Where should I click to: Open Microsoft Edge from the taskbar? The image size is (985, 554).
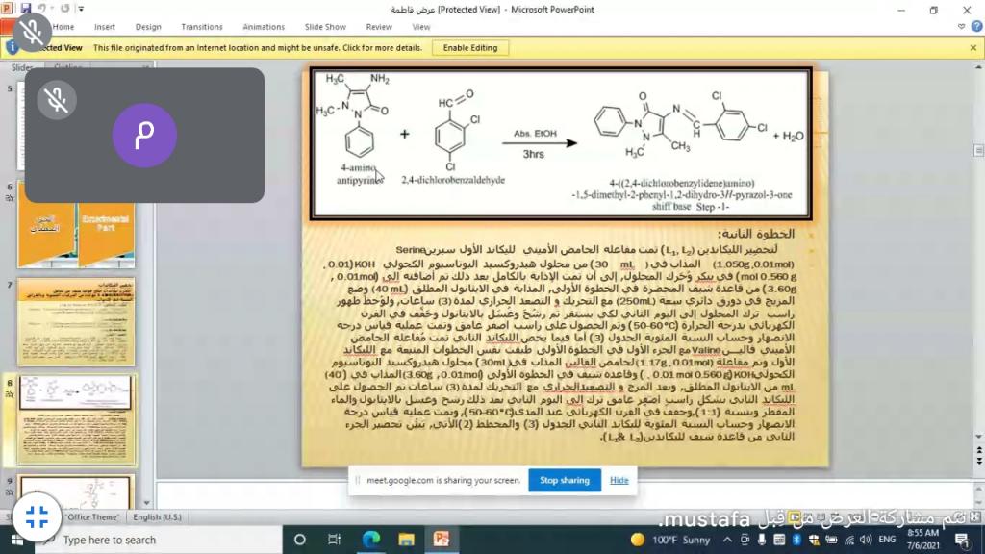[x=371, y=540]
